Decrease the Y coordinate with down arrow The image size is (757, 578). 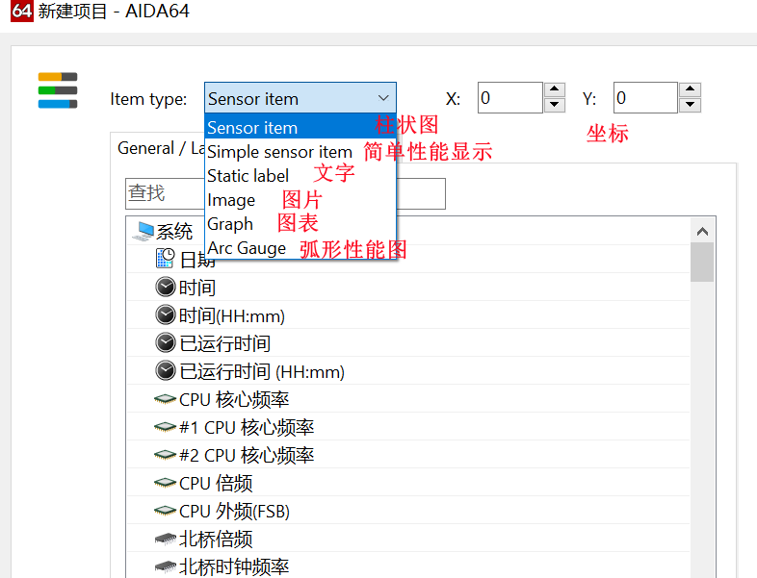[690, 105]
